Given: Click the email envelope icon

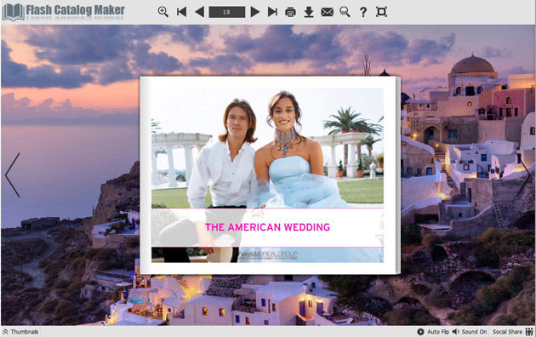Looking at the screenshot, I should coord(328,12).
